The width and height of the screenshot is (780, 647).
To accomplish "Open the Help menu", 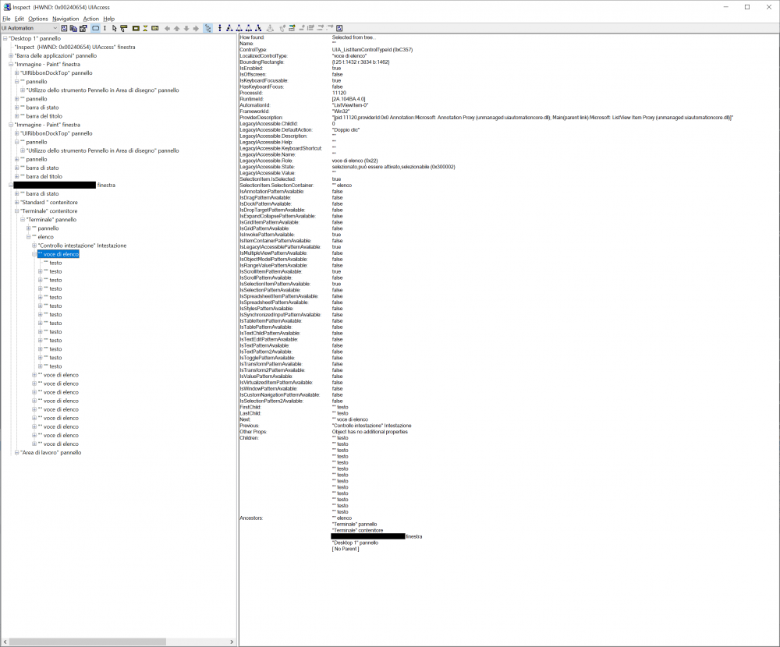I will click(x=109, y=19).
